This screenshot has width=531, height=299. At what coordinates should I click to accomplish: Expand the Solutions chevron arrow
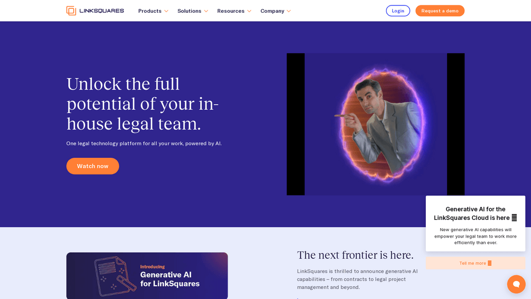pyautogui.click(x=206, y=11)
